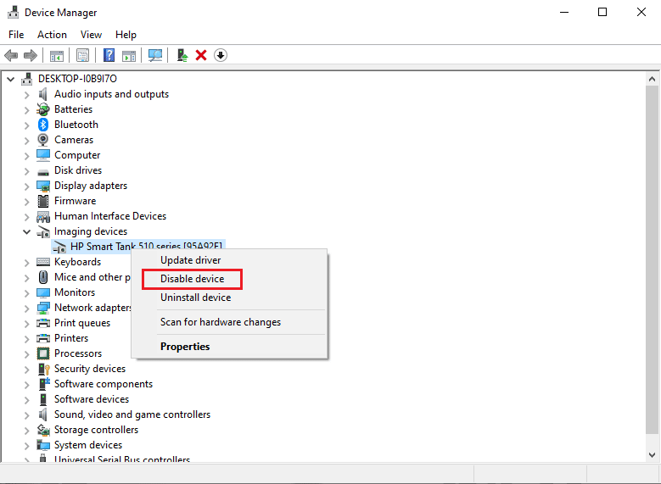Maximize the Device Manager window
Screen dimensions: 661x484
tap(602, 12)
